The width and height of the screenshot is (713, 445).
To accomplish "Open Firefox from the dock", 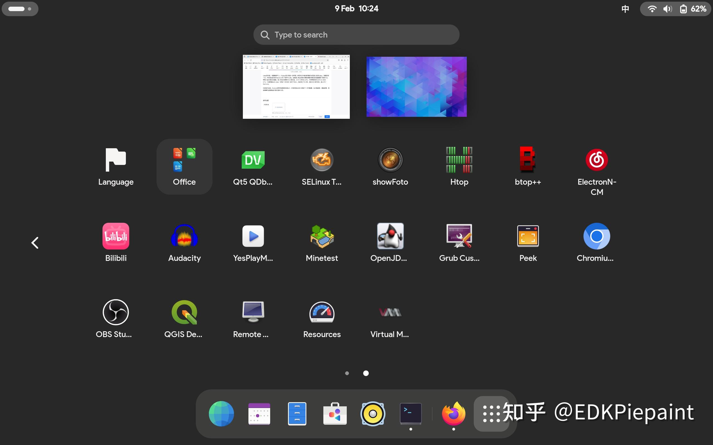I will pos(453,414).
